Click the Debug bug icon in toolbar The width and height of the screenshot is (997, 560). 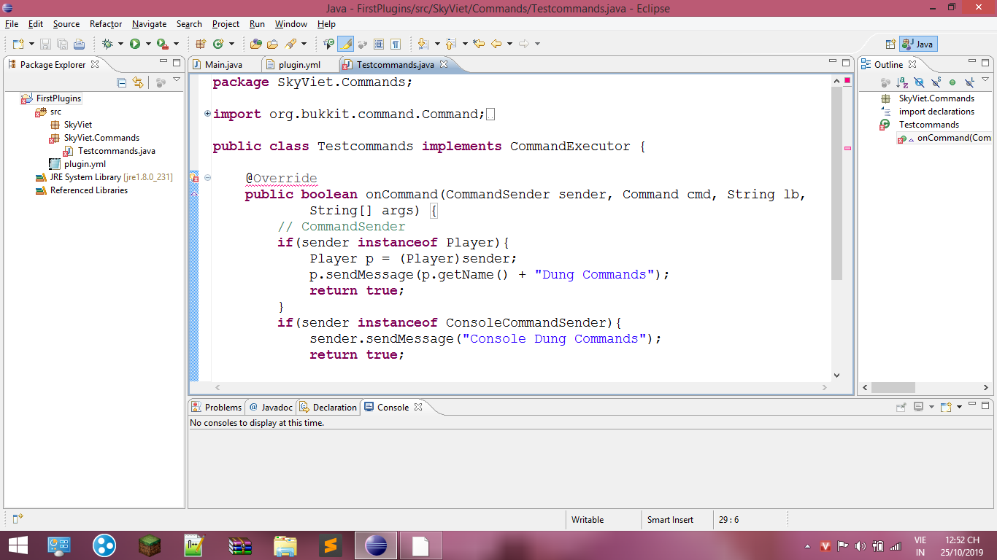[x=108, y=44]
